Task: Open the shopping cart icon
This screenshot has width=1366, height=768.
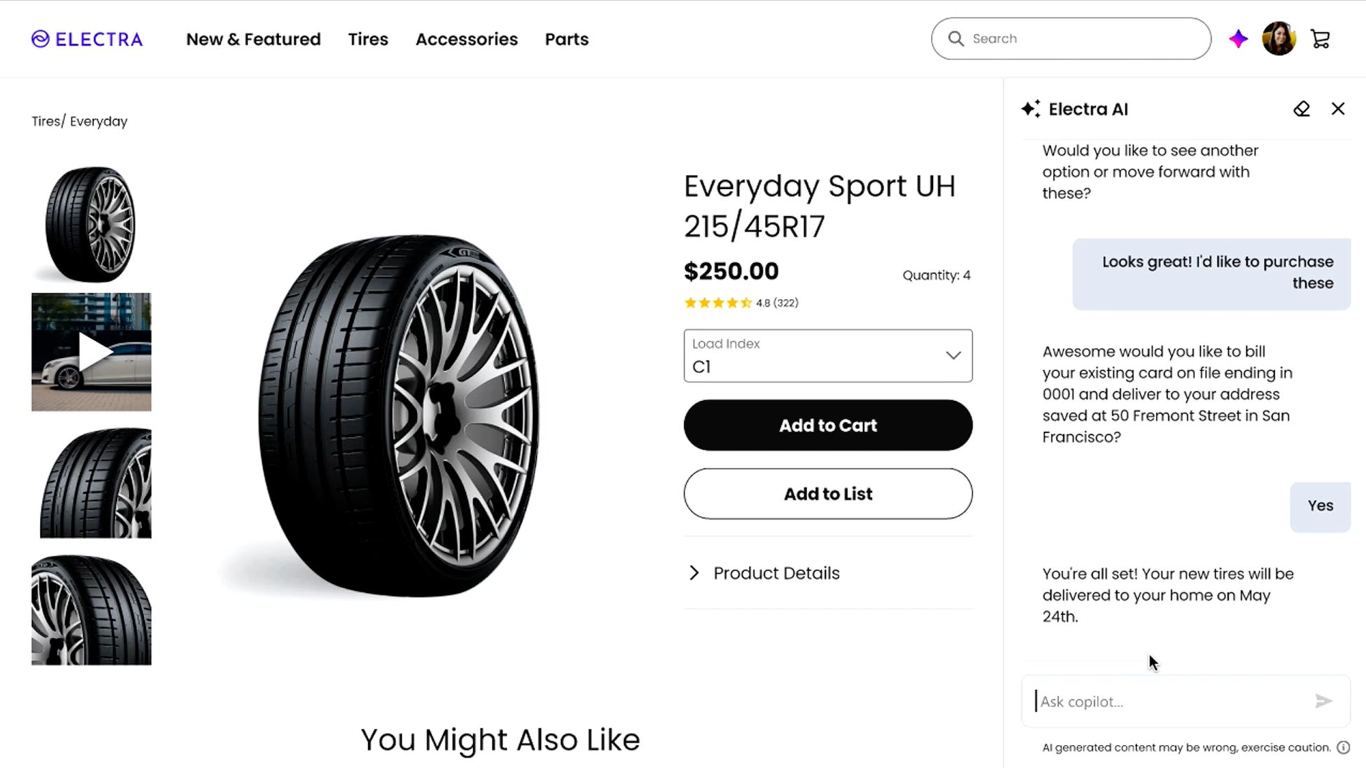Action: [1320, 39]
